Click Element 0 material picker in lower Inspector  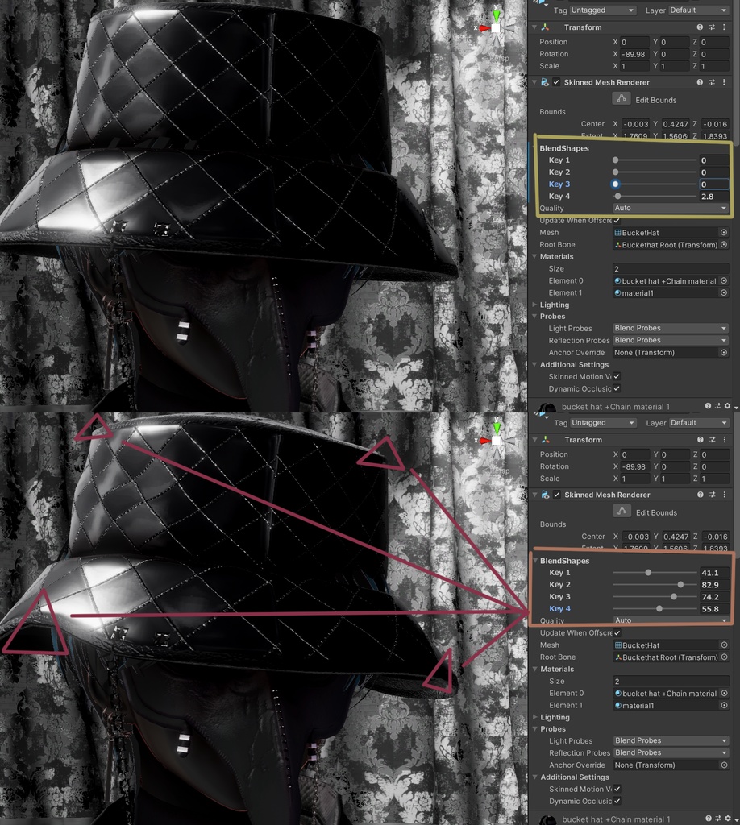coord(724,694)
